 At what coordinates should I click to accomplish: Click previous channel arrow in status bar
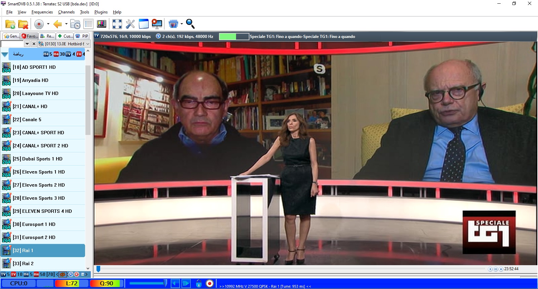coord(175,284)
